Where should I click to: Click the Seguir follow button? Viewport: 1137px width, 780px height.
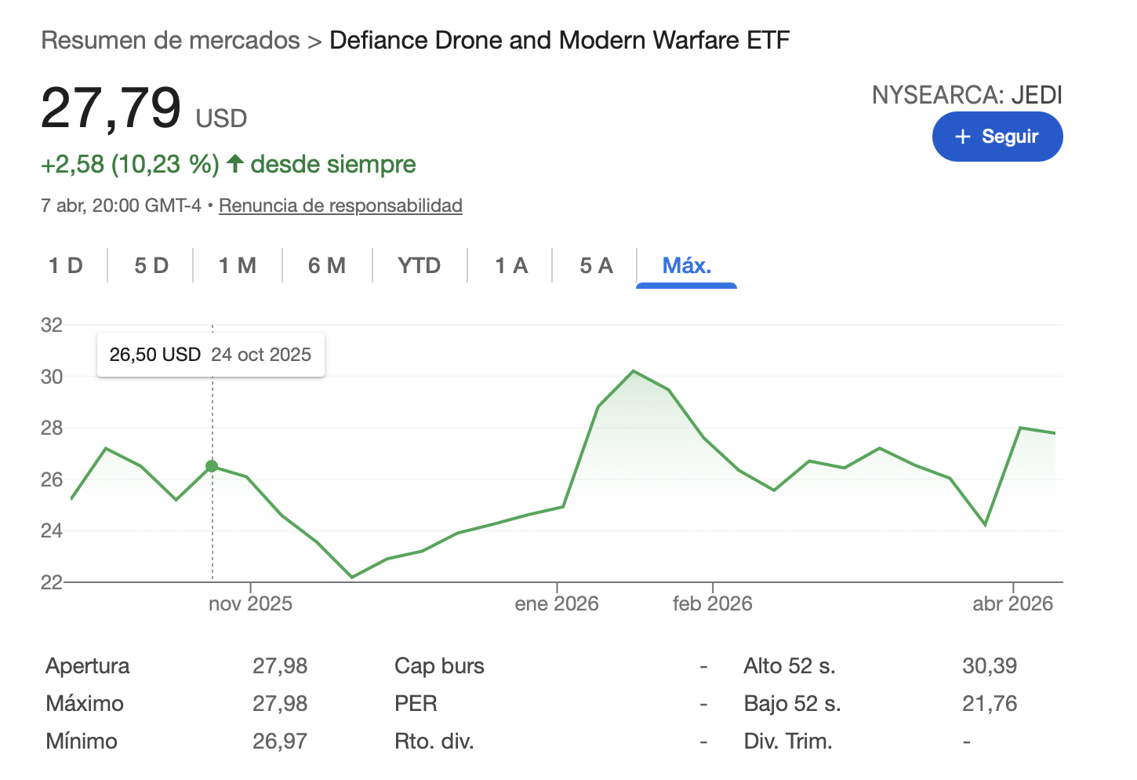click(x=997, y=137)
